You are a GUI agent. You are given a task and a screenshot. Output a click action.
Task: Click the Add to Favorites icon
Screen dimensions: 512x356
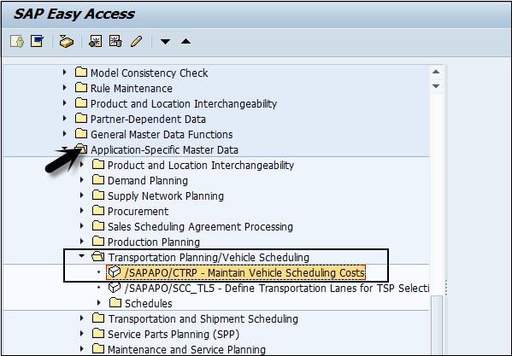(x=96, y=41)
